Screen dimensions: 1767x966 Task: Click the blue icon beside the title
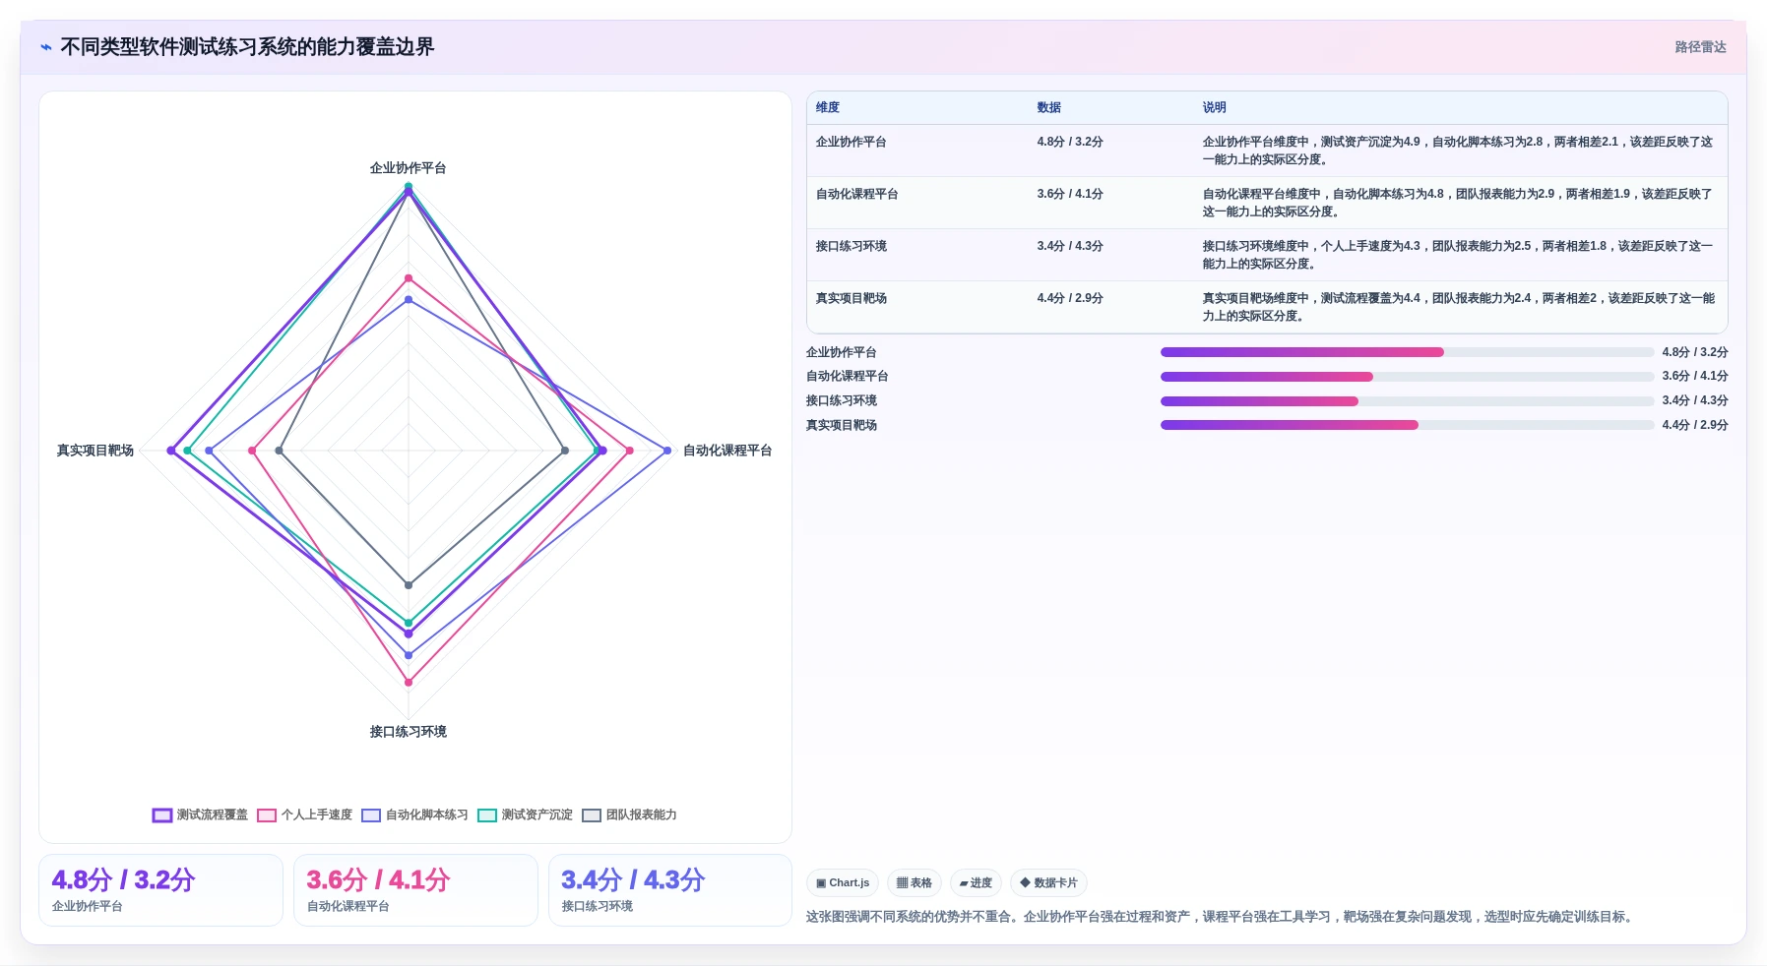[x=46, y=47]
